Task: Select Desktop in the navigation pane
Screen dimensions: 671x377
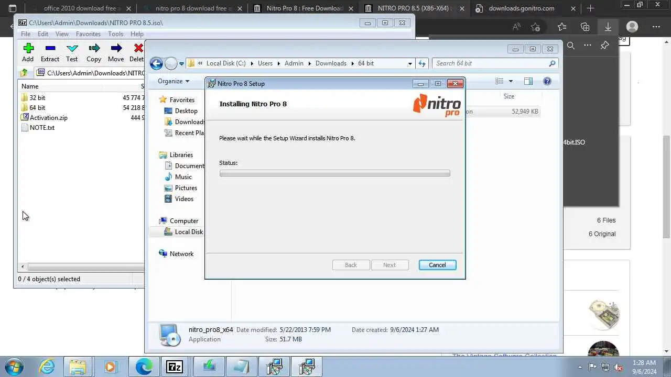Action: tap(186, 111)
